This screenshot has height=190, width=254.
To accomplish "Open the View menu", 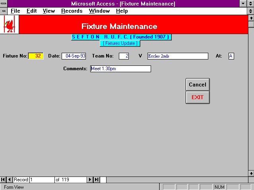I will (49, 11).
